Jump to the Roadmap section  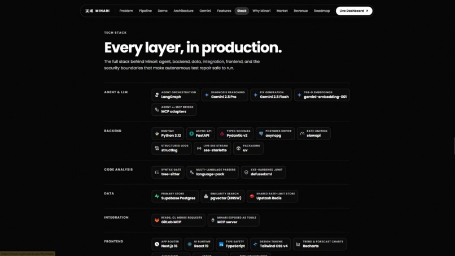[x=322, y=11]
